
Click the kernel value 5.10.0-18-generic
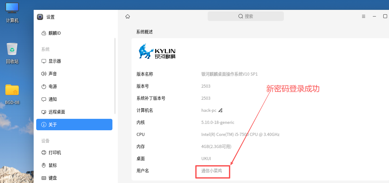click(x=218, y=122)
